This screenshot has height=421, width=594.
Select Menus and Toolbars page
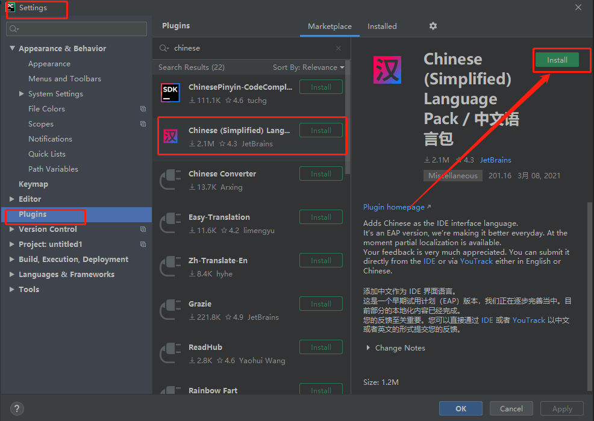click(65, 79)
